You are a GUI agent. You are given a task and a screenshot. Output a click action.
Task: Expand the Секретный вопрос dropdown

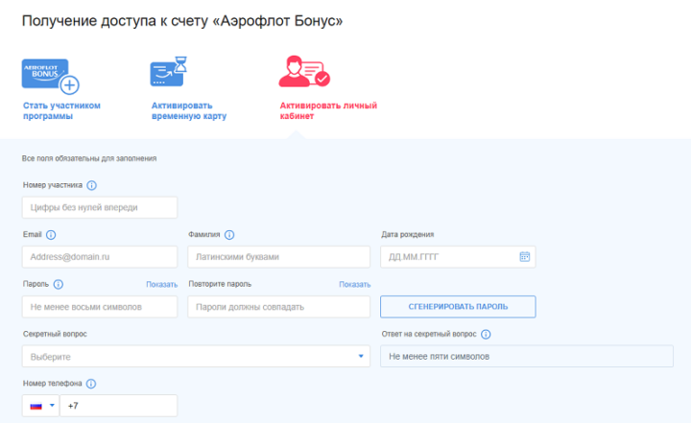(196, 356)
